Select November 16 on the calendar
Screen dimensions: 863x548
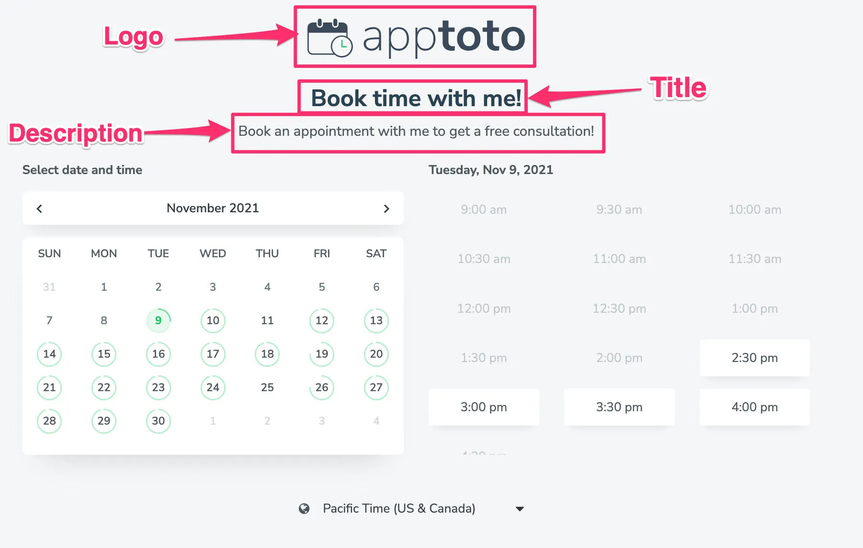click(158, 354)
